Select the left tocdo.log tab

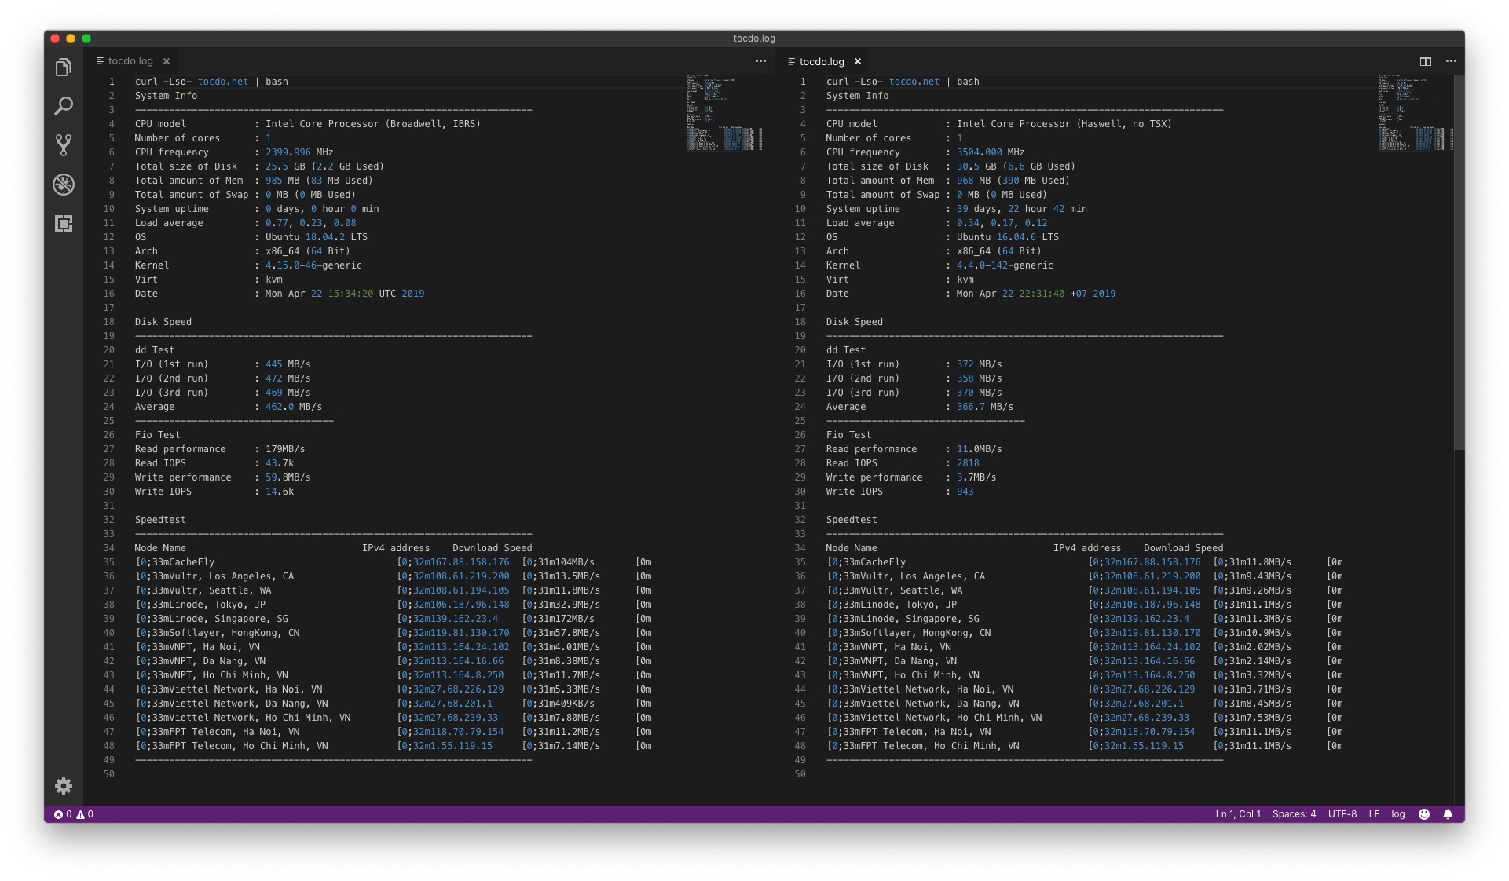click(130, 61)
